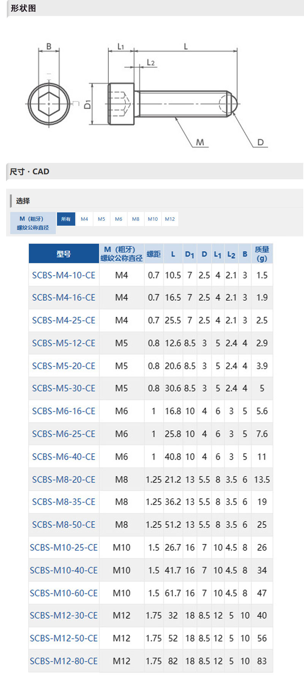Filter by M4 thread size

(x=84, y=219)
